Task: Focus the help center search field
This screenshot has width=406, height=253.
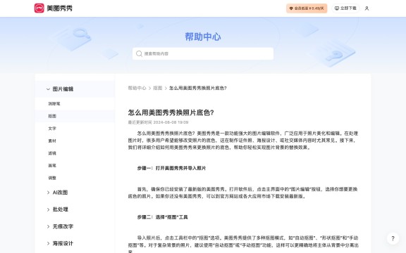Action: pos(203,53)
